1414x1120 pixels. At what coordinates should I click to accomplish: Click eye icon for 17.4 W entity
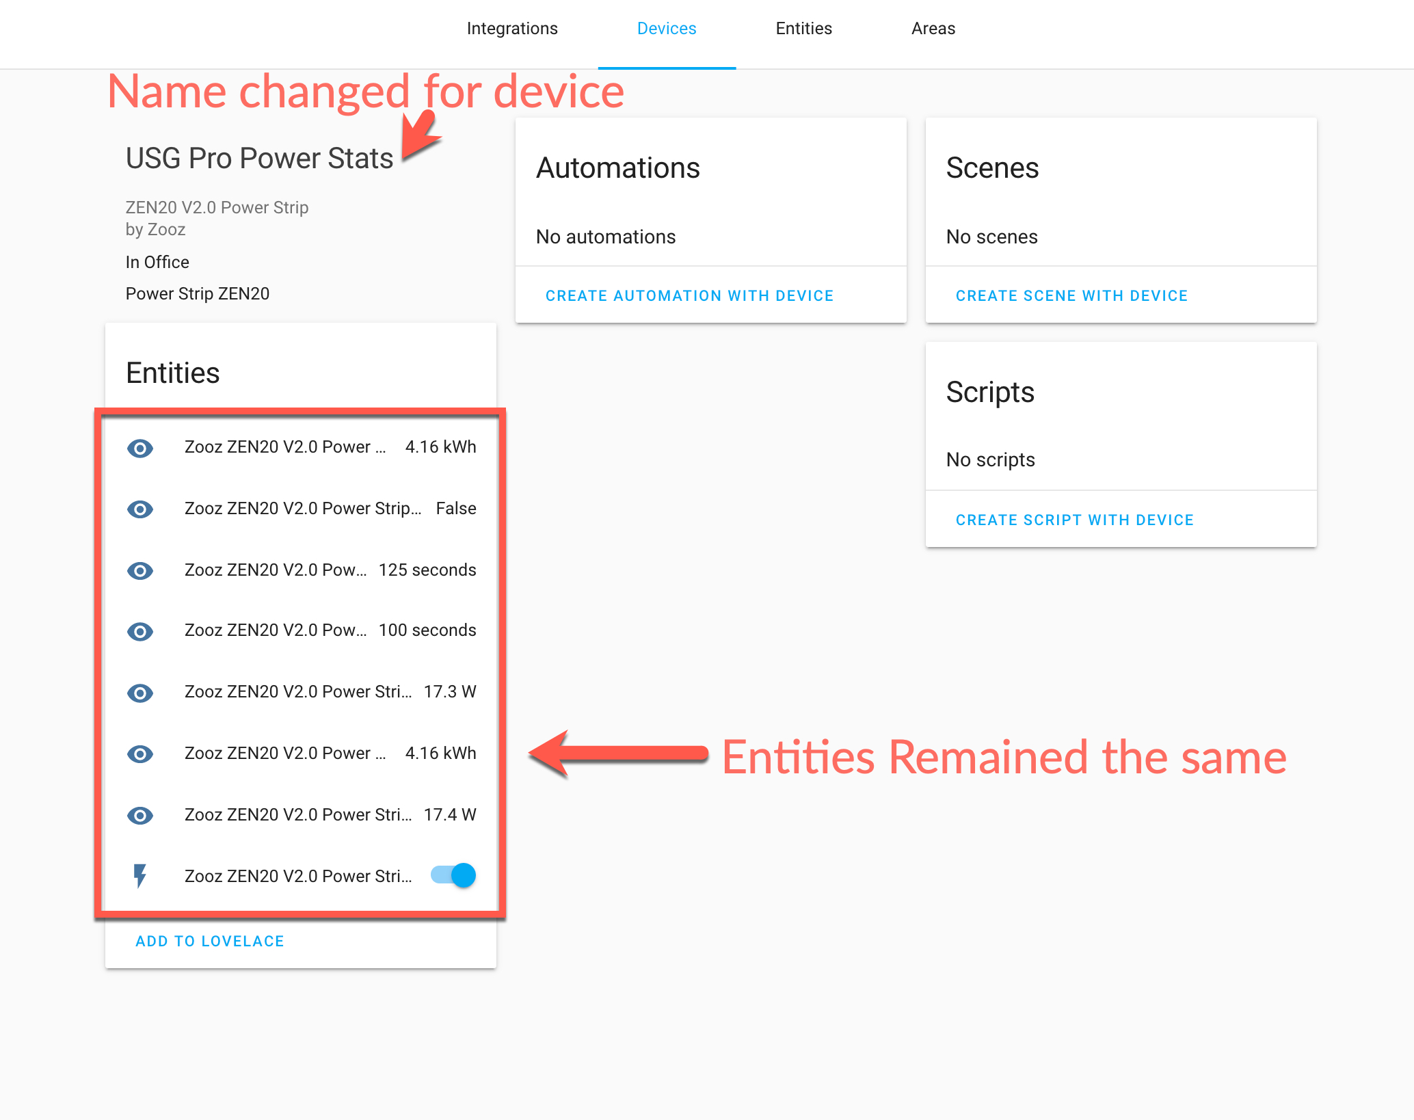[140, 815]
